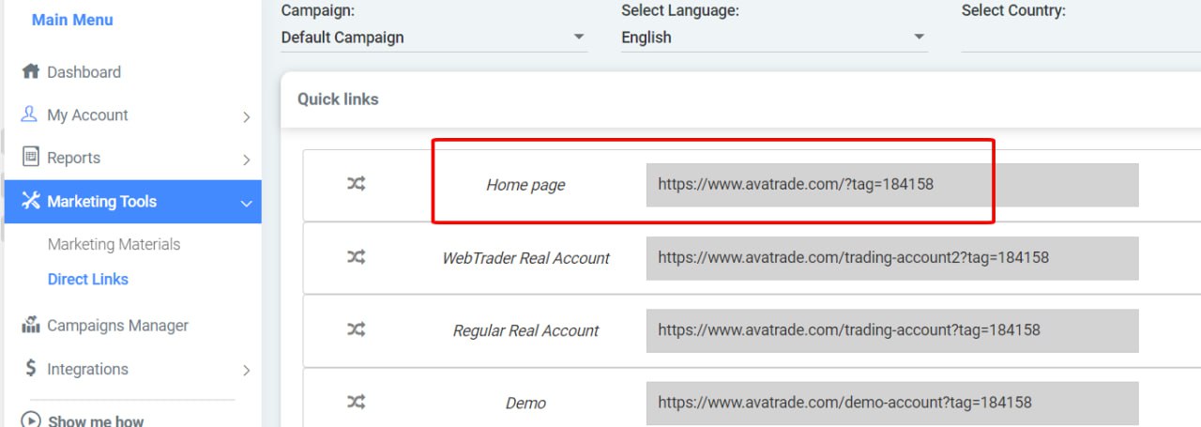Select Direct Links in sidebar

click(88, 279)
